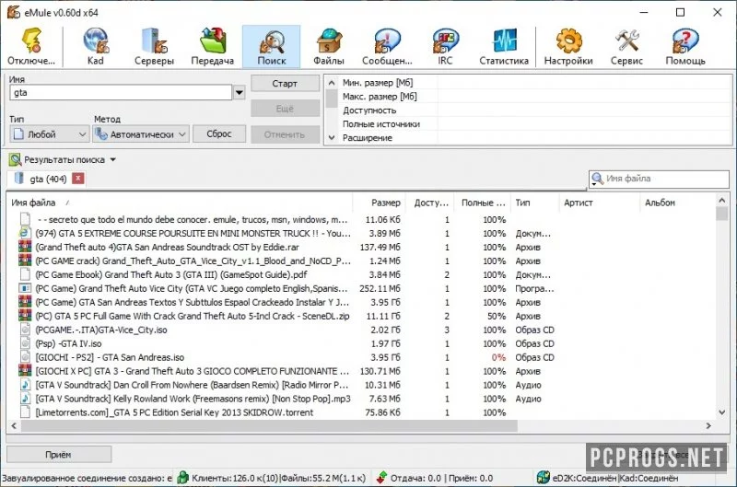Click the Еще (more) button
Image resolution: width=737 pixels, height=487 pixels.
click(x=285, y=109)
